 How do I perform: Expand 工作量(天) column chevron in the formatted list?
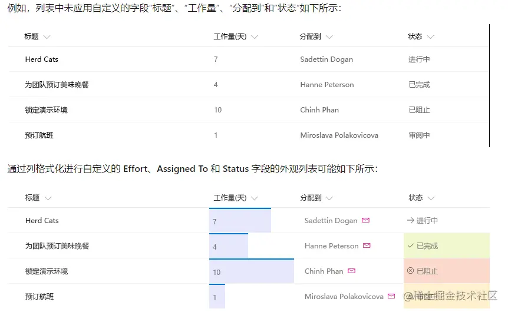click(255, 198)
